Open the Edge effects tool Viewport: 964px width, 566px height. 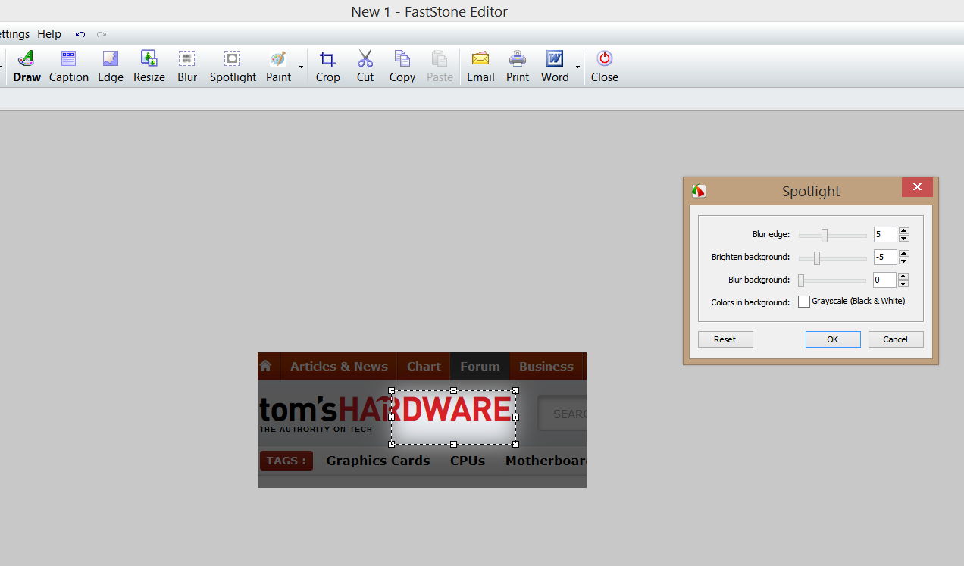pyautogui.click(x=111, y=67)
